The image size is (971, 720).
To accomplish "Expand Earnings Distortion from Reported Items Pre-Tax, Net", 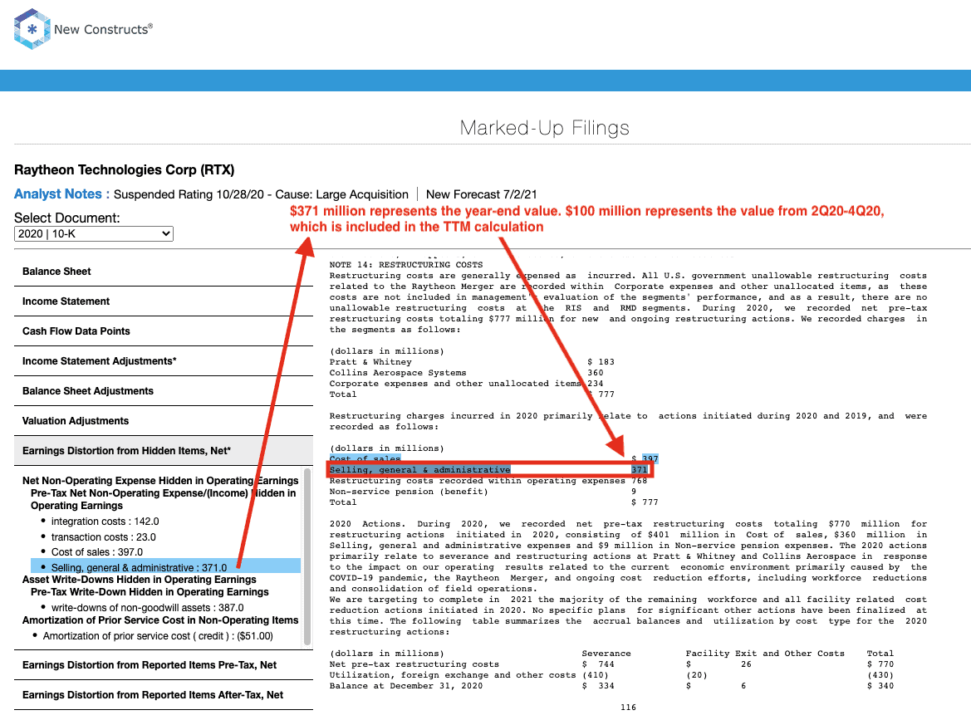I will pos(164,665).
